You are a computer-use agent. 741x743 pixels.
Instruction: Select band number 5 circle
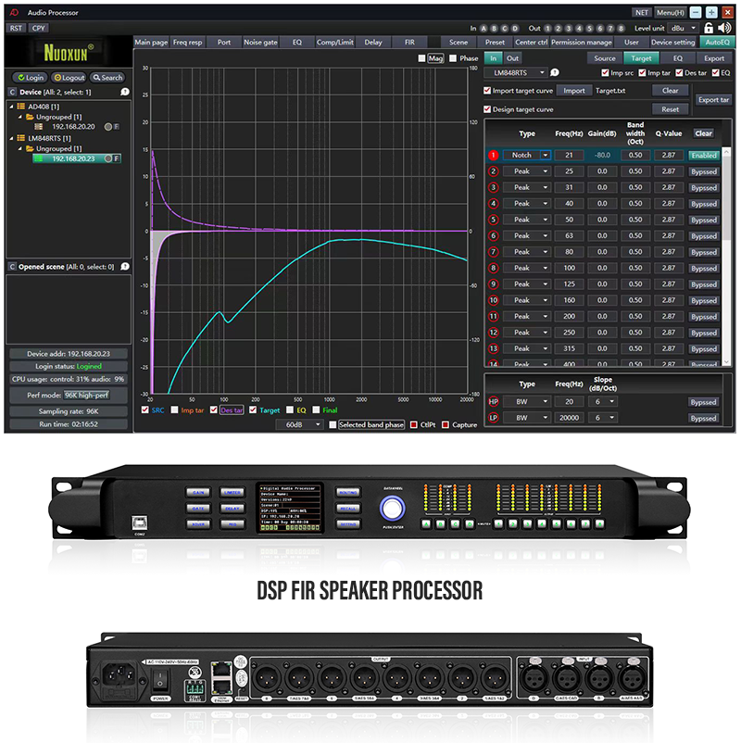click(x=493, y=220)
